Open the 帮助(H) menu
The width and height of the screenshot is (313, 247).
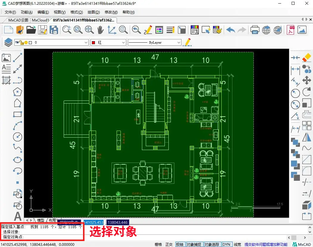tap(129, 12)
